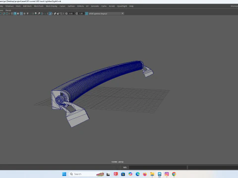The height and width of the screenshot is (178, 238).
Task: Toggle textured display icon
Action: click(x=24, y=13)
